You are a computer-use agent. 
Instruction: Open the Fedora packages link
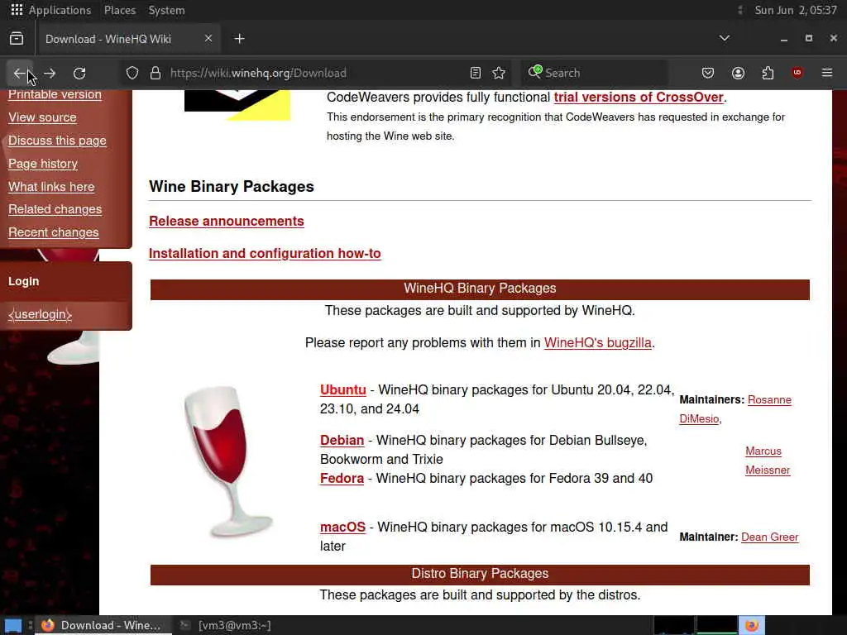click(342, 479)
